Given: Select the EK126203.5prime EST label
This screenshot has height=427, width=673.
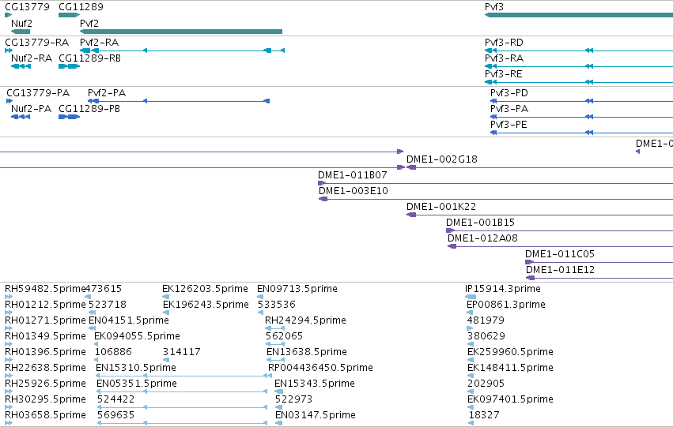Looking at the screenshot, I should coord(205,289).
